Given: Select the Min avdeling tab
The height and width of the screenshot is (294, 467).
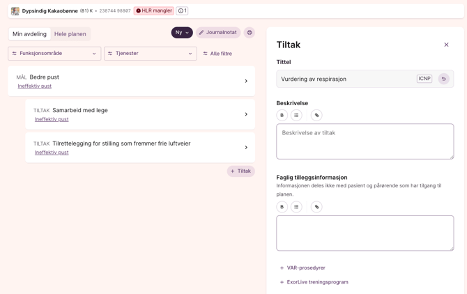Looking at the screenshot, I should [29, 34].
